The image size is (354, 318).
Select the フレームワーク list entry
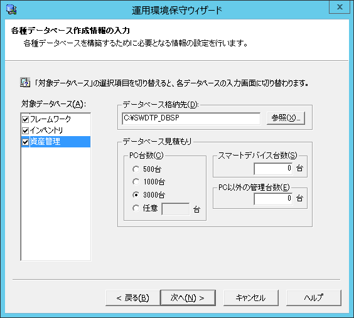click(x=50, y=119)
